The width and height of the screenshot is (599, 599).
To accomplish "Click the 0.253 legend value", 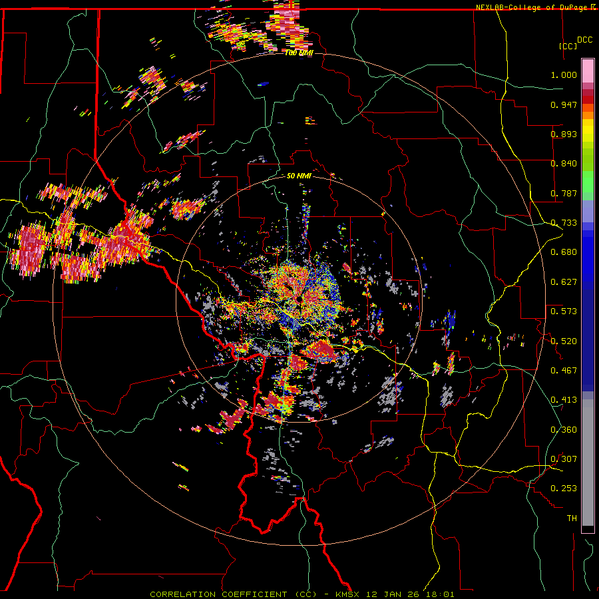I will coord(564,489).
